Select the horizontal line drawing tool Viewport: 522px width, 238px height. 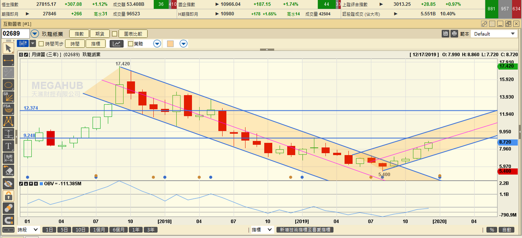coord(7,60)
